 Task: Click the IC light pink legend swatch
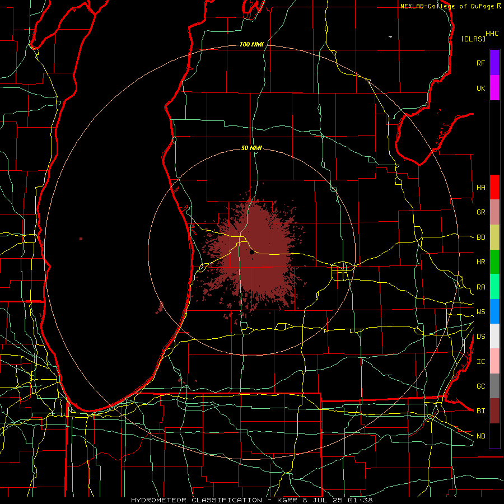pyautogui.click(x=494, y=361)
